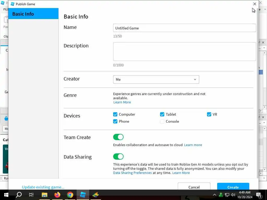Viewport: 267px width, 200px height.
Task: Launch Google Chrome from taskbar
Action: tap(70, 195)
